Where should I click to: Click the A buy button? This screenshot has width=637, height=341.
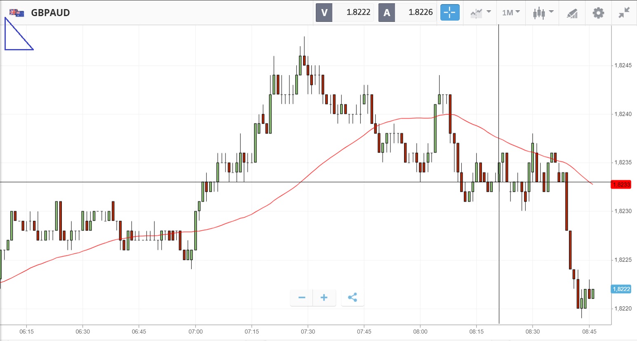point(387,12)
